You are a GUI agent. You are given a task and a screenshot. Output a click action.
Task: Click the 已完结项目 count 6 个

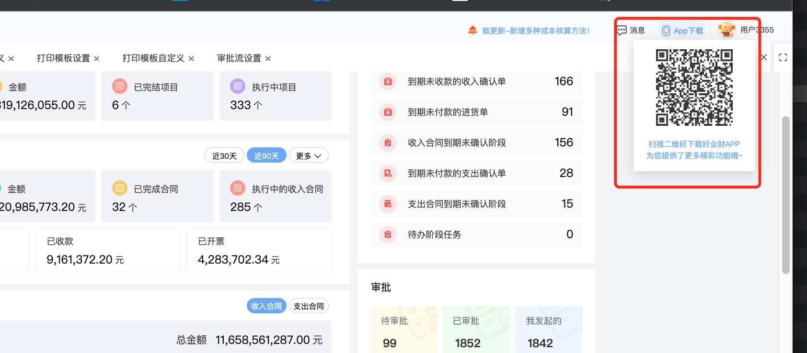[x=121, y=105]
